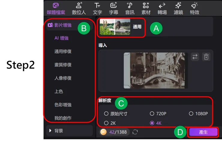Choose the 通用 preset thumbnail
This screenshot has width=222, height=142.
click(115, 27)
